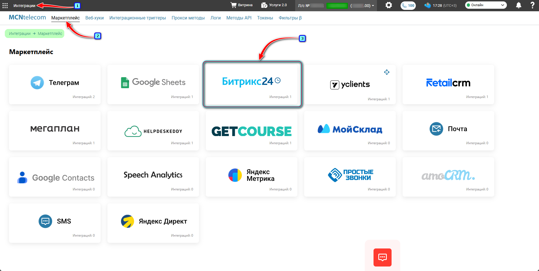
Task: Click the Л/с № account label
Action: [x=304, y=6]
